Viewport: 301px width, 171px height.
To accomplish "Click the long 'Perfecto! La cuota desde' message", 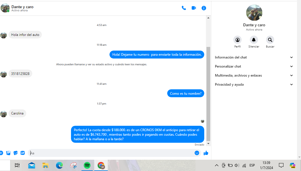I will click(137, 134).
